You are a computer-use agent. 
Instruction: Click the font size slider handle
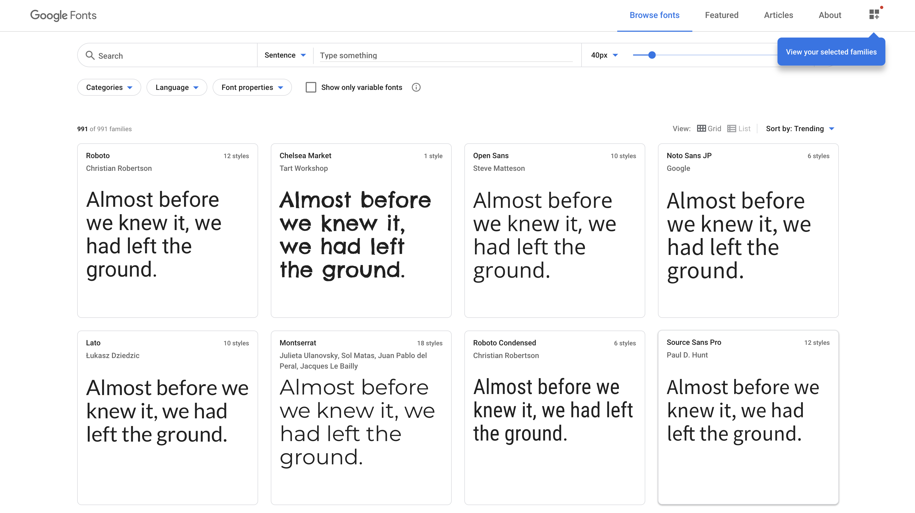652,55
